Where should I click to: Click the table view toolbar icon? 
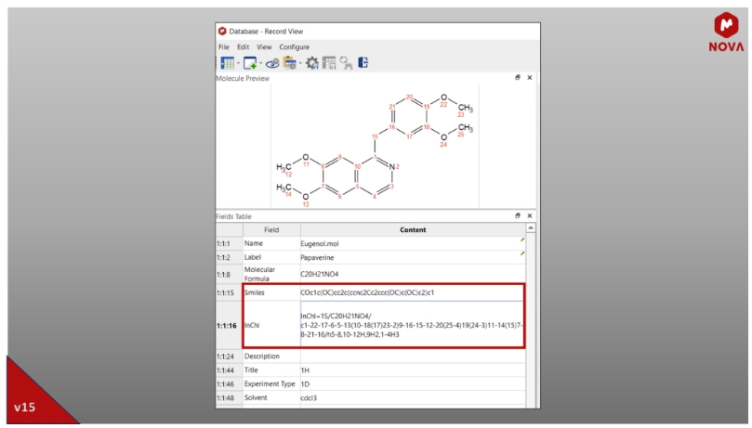(228, 63)
